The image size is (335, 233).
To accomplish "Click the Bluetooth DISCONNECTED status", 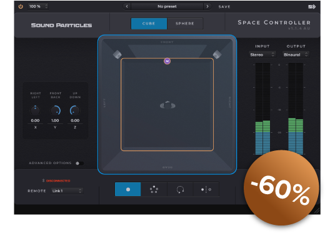I will tap(56, 181).
